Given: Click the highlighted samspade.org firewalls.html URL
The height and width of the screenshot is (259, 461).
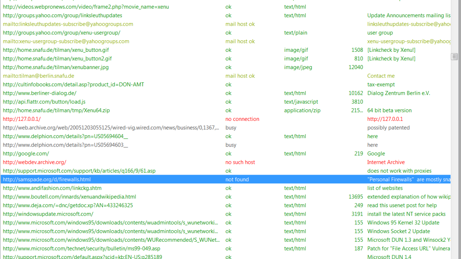Looking at the screenshot, I should (47, 180).
